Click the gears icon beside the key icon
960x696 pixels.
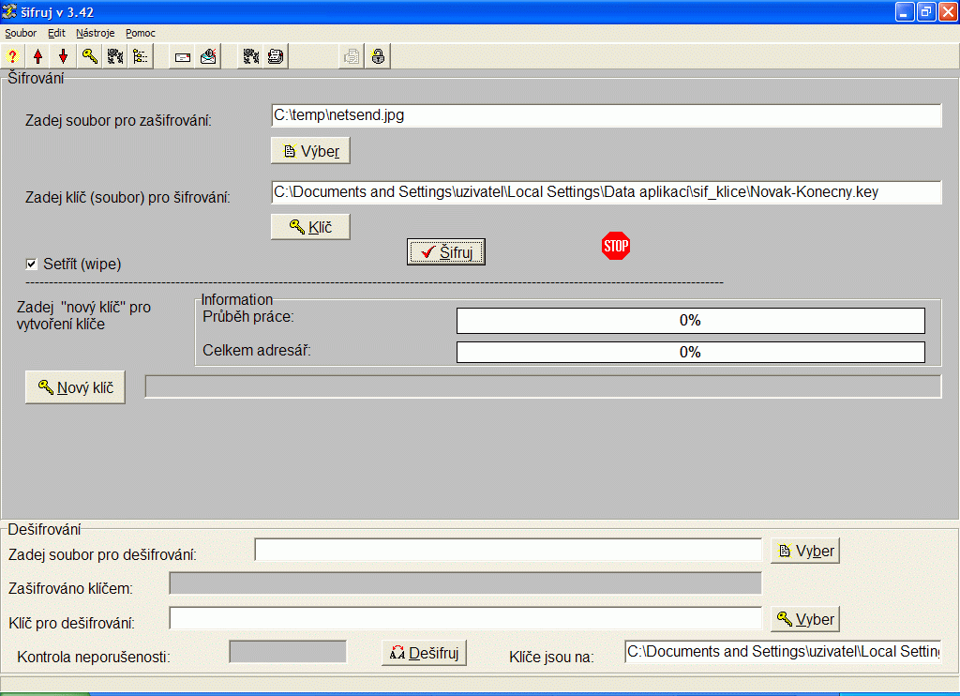pos(115,57)
